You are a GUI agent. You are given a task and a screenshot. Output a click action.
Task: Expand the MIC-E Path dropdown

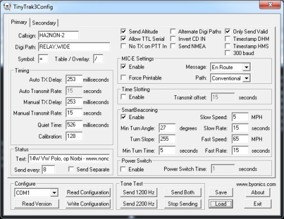tap(247, 78)
